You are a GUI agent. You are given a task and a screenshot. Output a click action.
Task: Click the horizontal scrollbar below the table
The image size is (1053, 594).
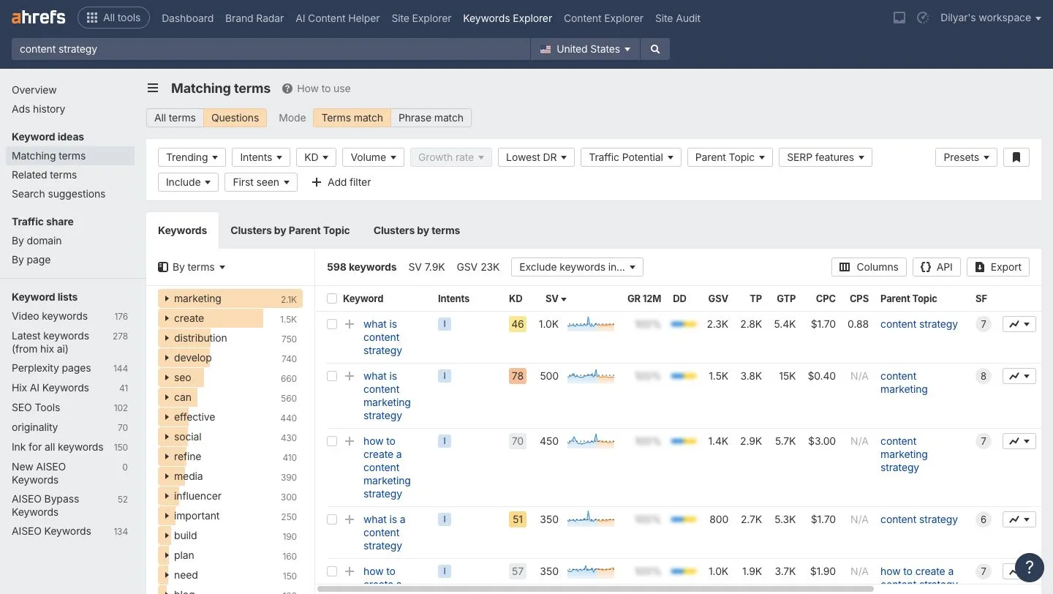point(596,588)
